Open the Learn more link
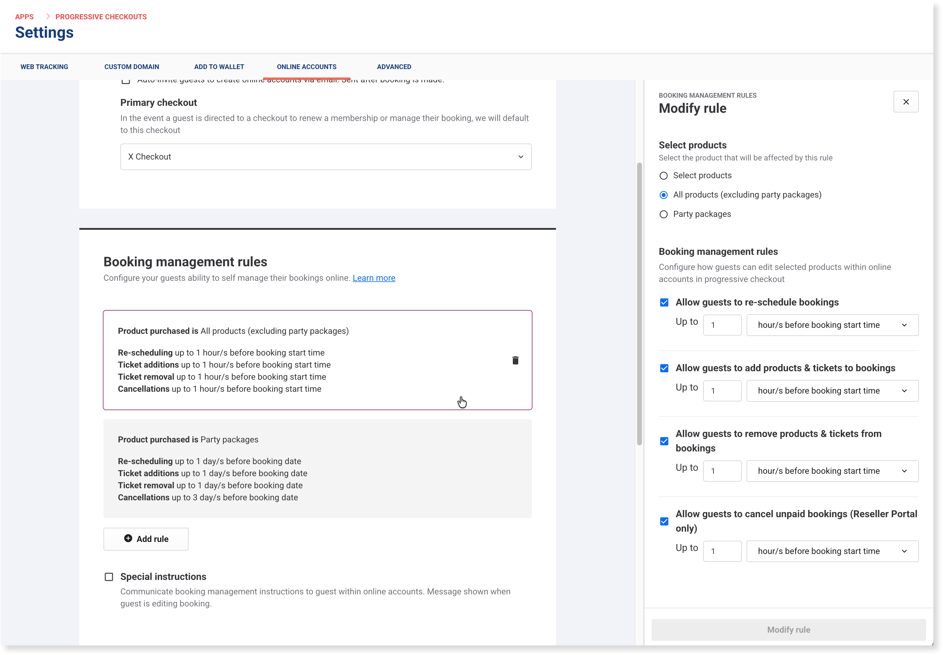 373,278
